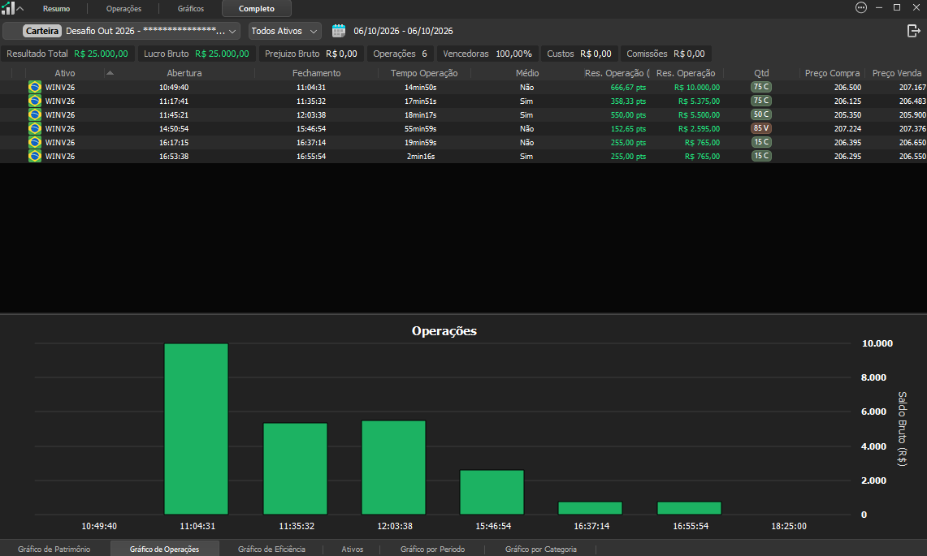Click the 15 C badge at 16:17:15

[x=761, y=142]
